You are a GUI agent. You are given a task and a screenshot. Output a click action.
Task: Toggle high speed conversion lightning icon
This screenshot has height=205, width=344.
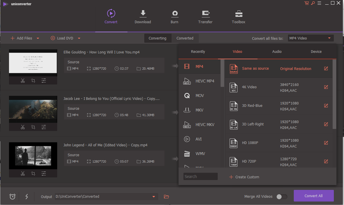pos(26,197)
